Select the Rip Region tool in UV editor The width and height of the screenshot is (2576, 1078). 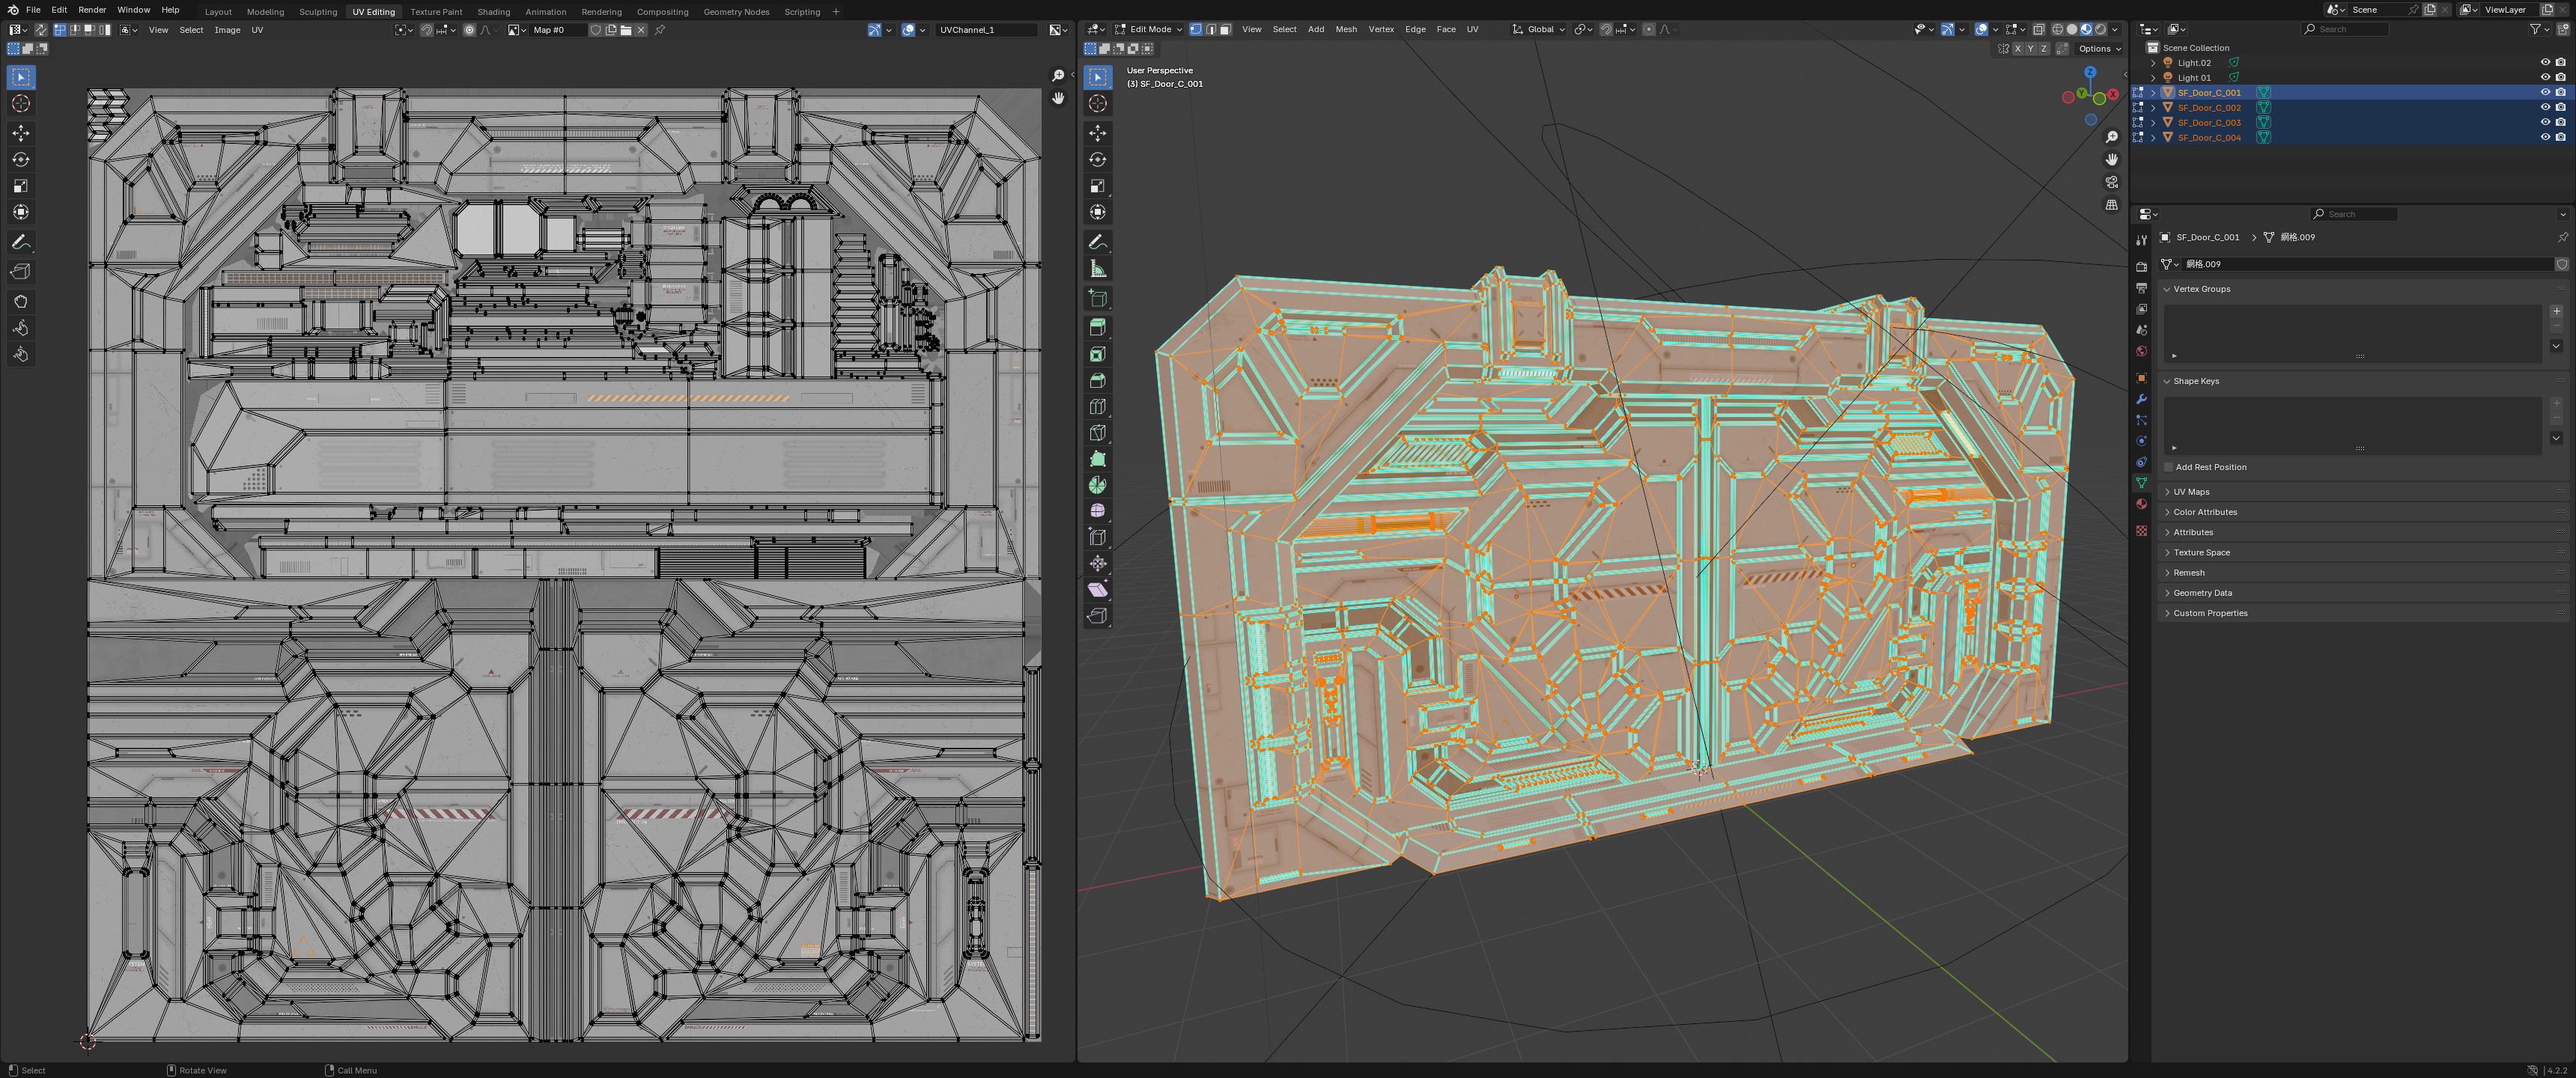point(21,271)
